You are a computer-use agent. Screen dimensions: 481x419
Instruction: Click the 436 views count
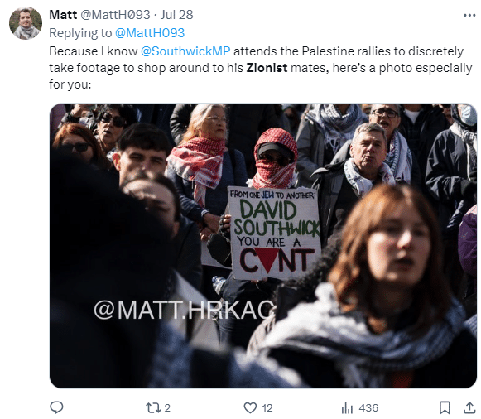[x=368, y=408]
